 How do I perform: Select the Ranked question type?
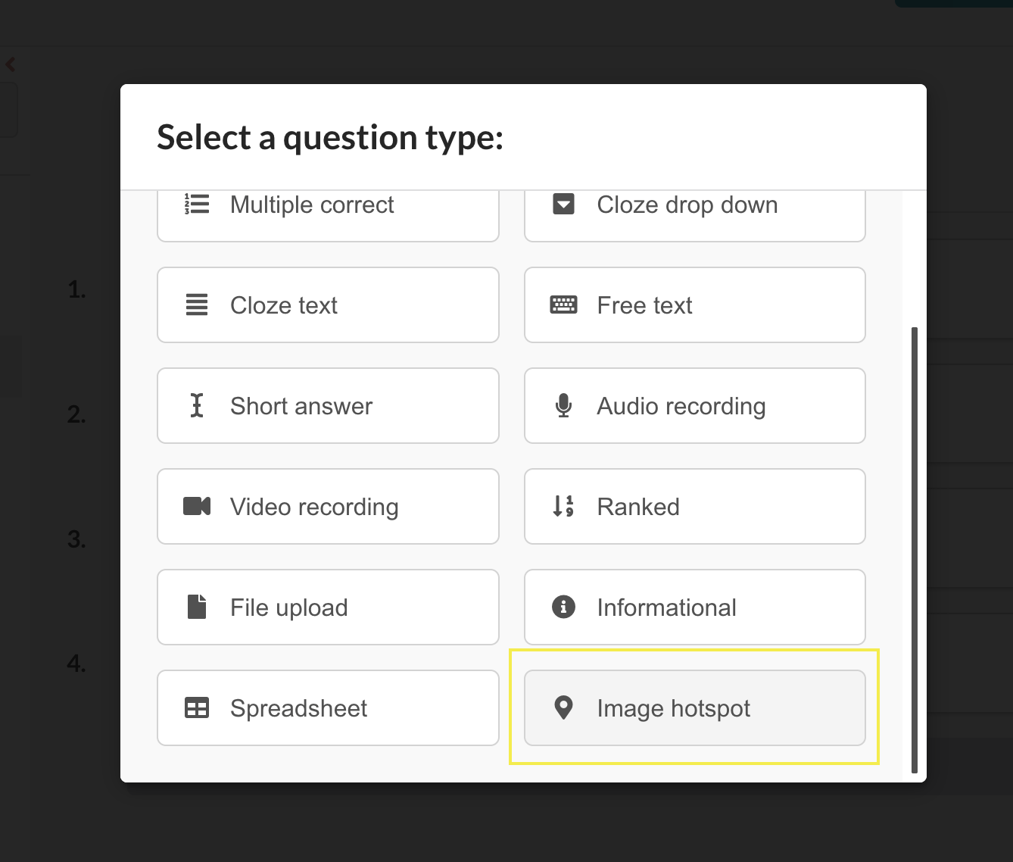tap(694, 507)
